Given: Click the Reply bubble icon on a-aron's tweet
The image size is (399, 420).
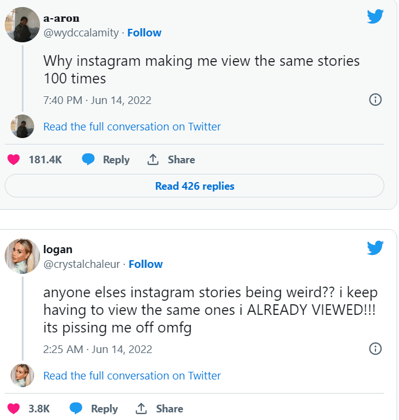Looking at the screenshot, I should click(88, 159).
